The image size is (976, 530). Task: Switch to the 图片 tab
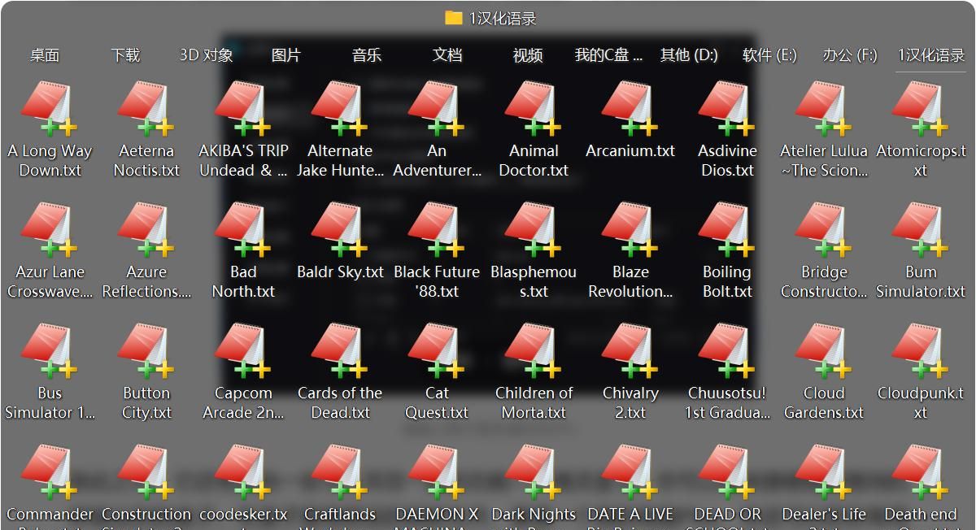point(286,55)
